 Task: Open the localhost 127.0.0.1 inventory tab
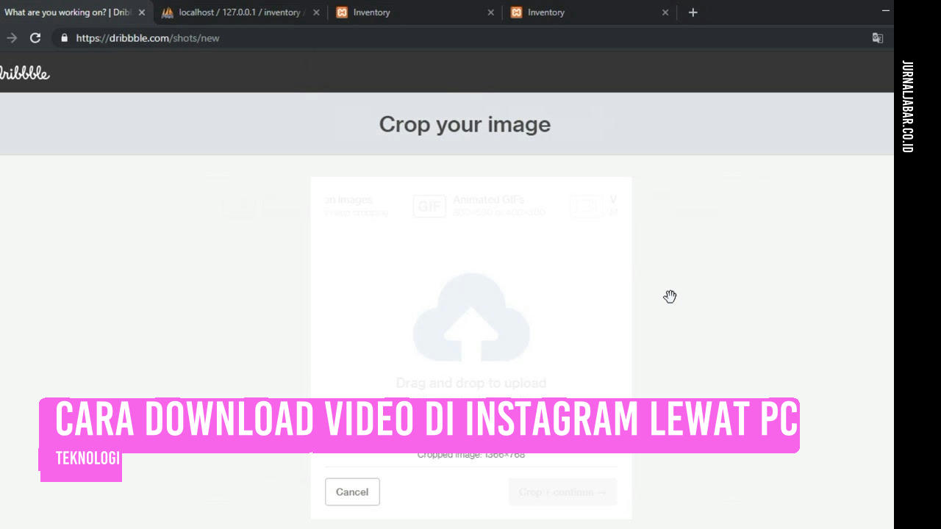tap(240, 12)
